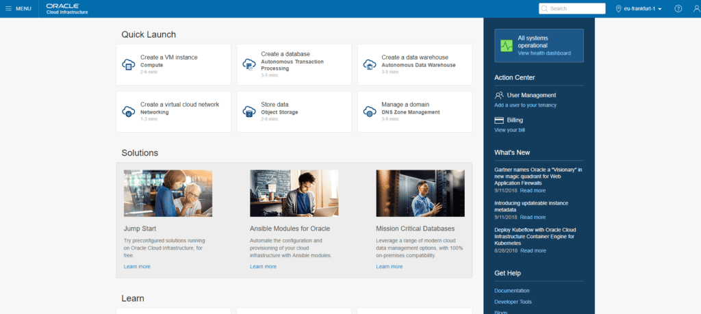
Task: Click the Oracle Cloud Infrastructure logo
Action: click(67, 9)
